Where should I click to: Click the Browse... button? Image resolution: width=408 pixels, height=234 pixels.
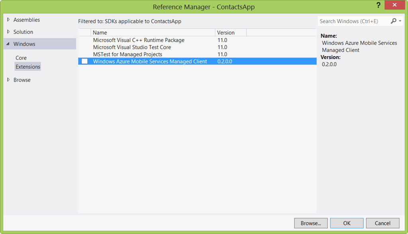(311, 223)
